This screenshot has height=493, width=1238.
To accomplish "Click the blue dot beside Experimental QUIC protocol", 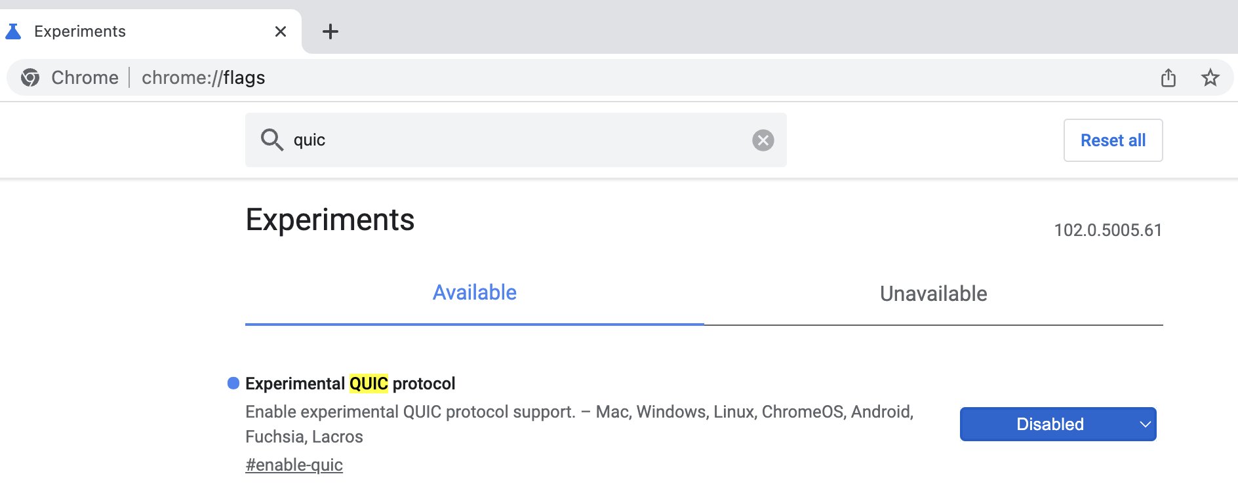I will (x=233, y=384).
